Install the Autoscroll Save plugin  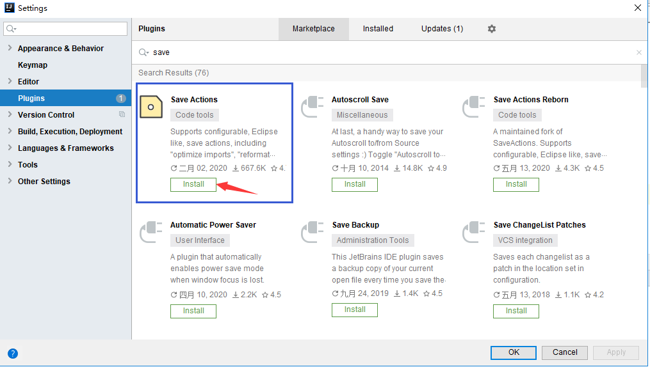[354, 185]
